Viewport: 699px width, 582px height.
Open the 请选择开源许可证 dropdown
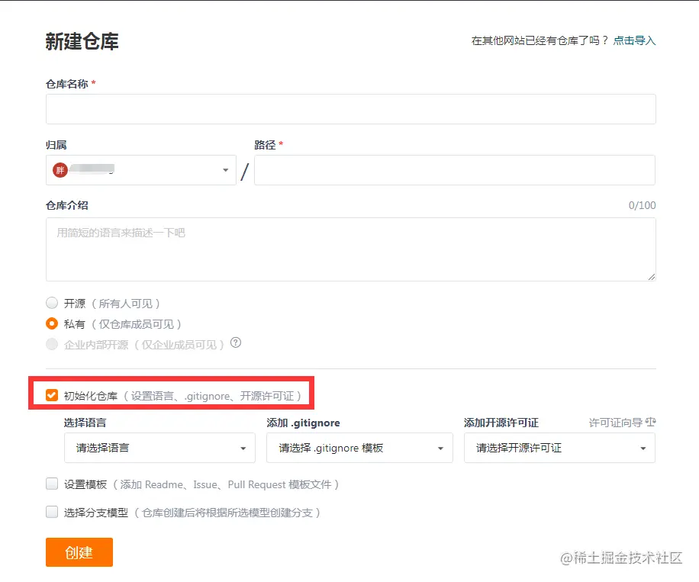click(559, 448)
